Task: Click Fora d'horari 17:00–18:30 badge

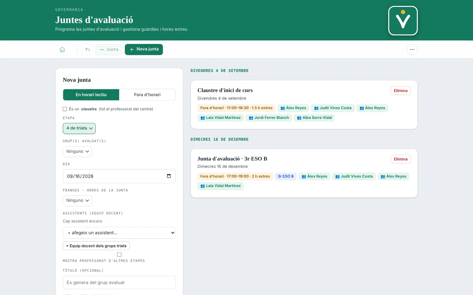Action: (x=237, y=108)
